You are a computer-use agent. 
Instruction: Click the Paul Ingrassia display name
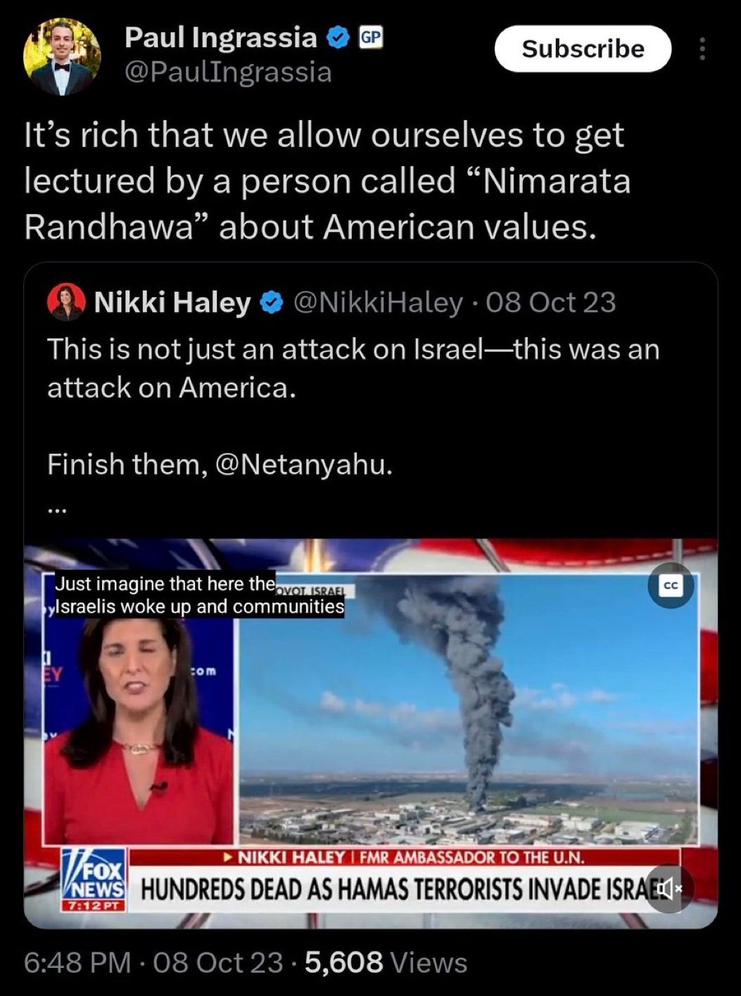click(x=221, y=37)
